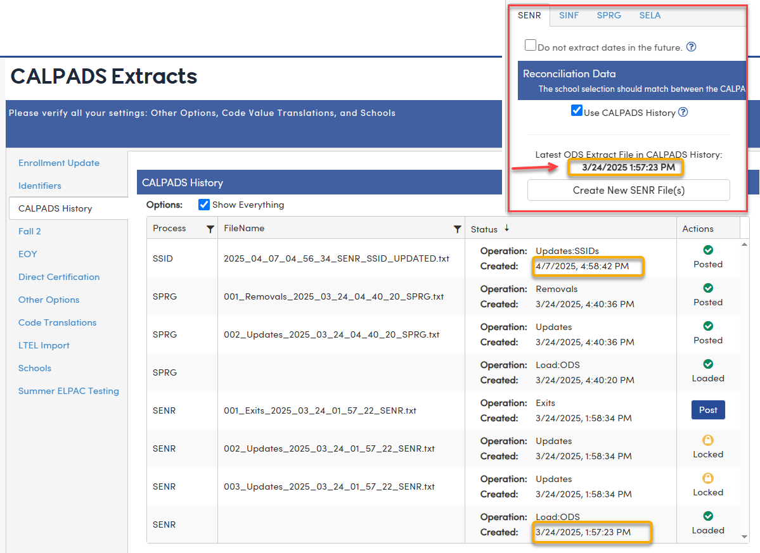
Task: Click the Reconciliation Data heading
Action: coord(569,73)
